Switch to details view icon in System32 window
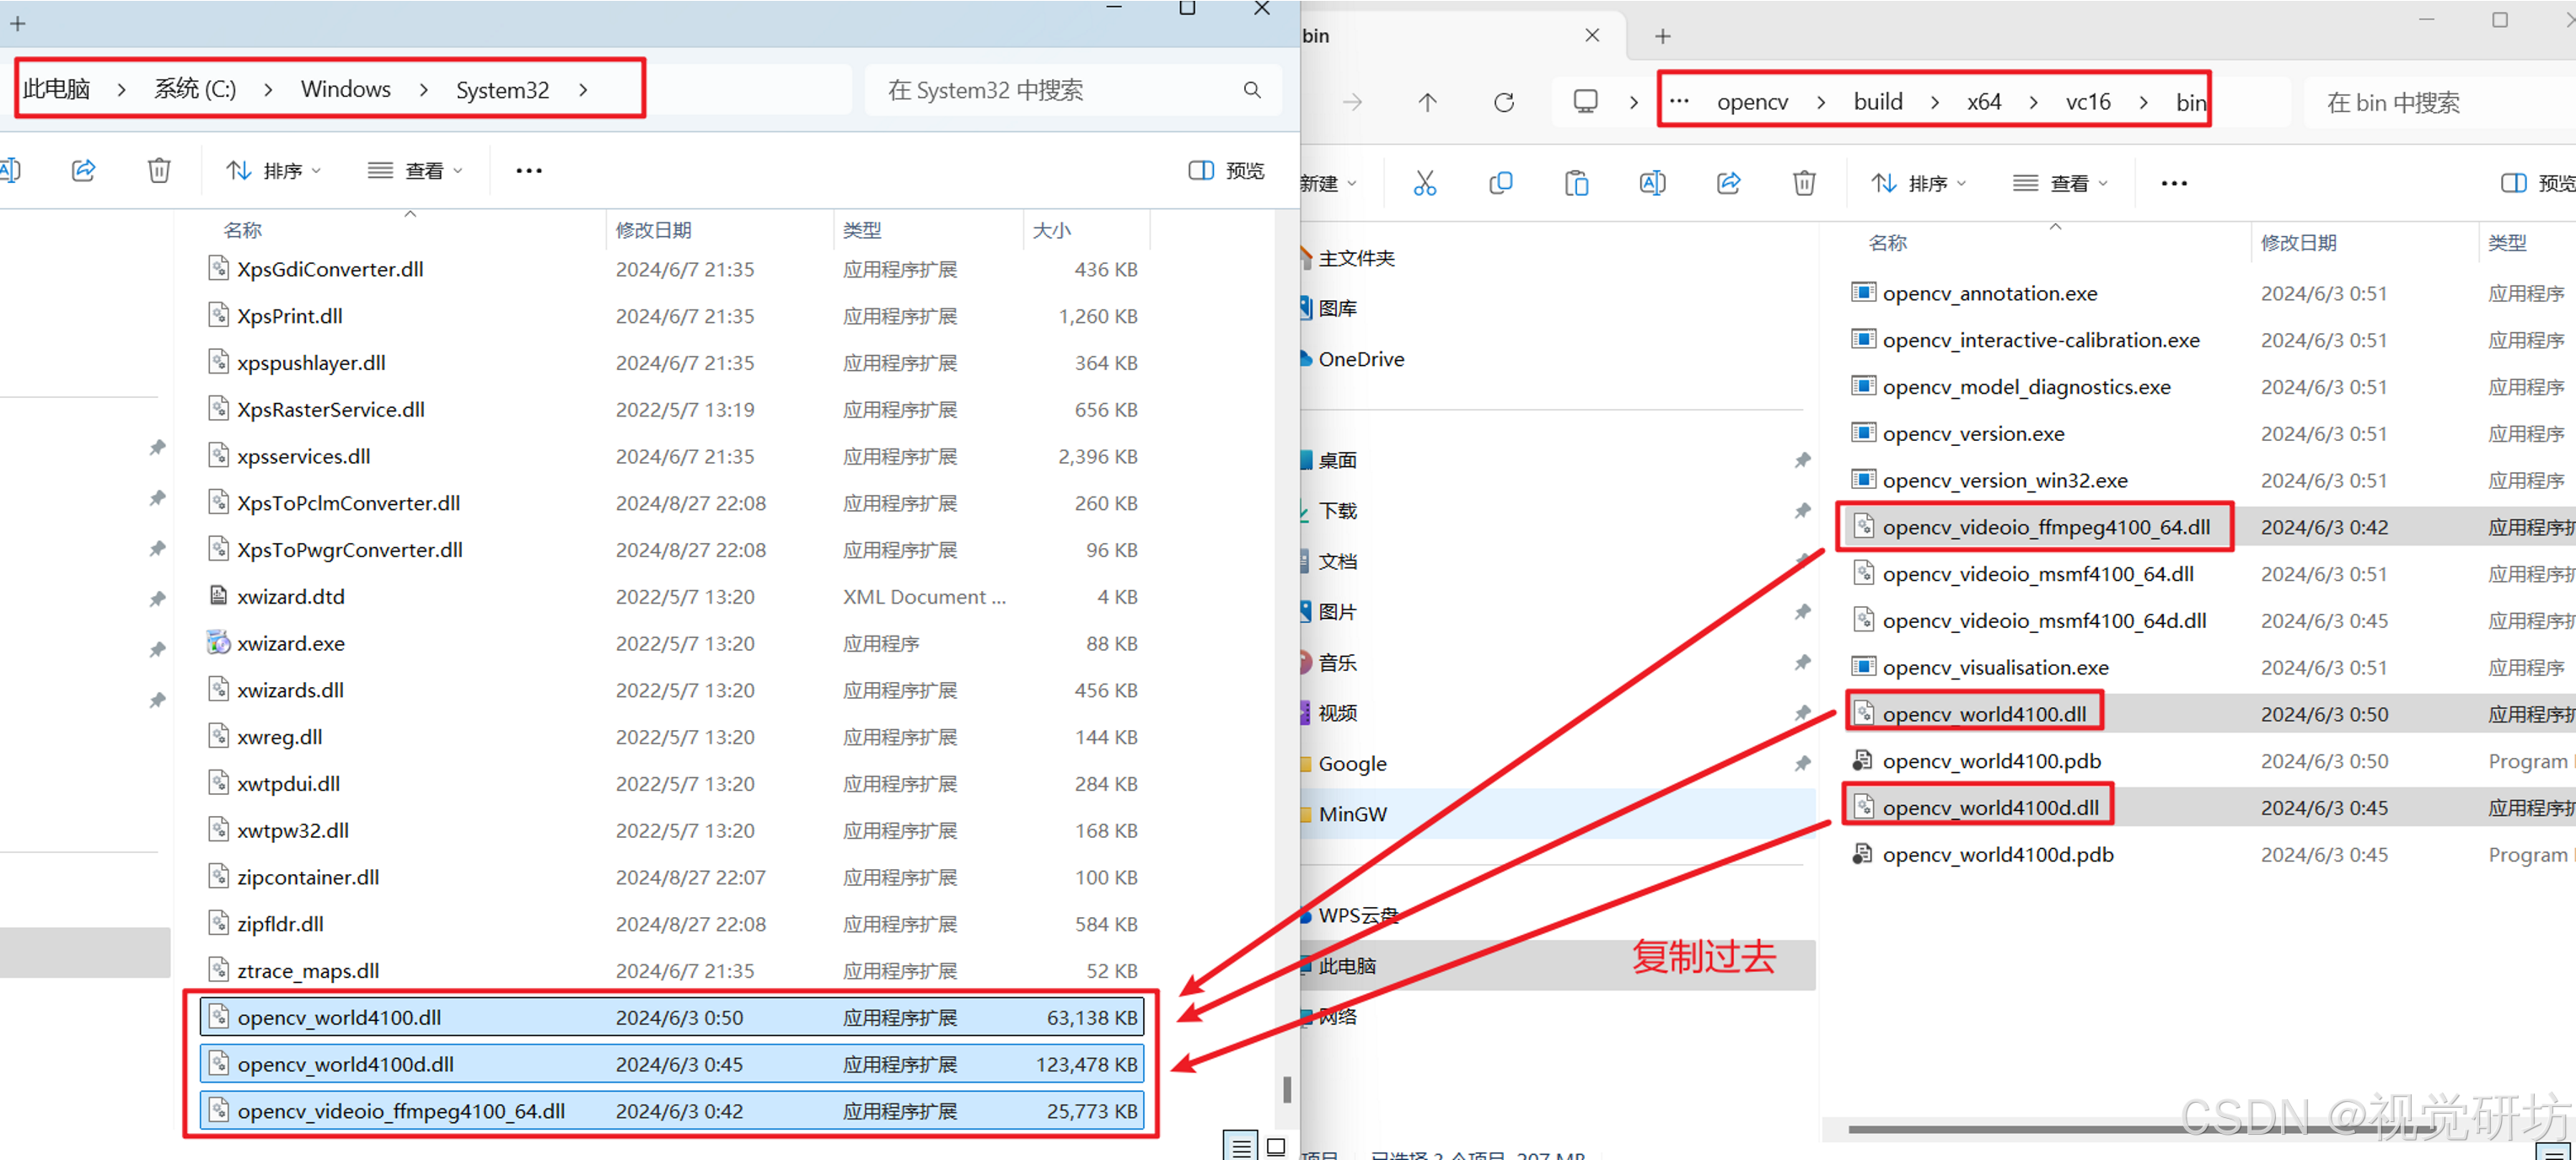Viewport: 2576px width, 1160px height. point(1241,1147)
